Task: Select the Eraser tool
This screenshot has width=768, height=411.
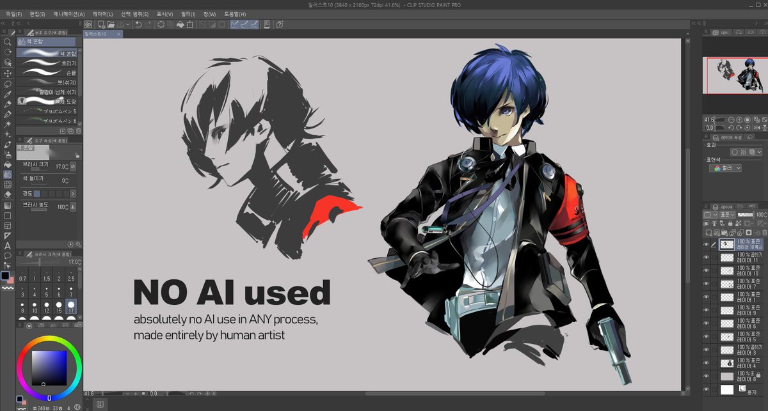Action: [8, 194]
